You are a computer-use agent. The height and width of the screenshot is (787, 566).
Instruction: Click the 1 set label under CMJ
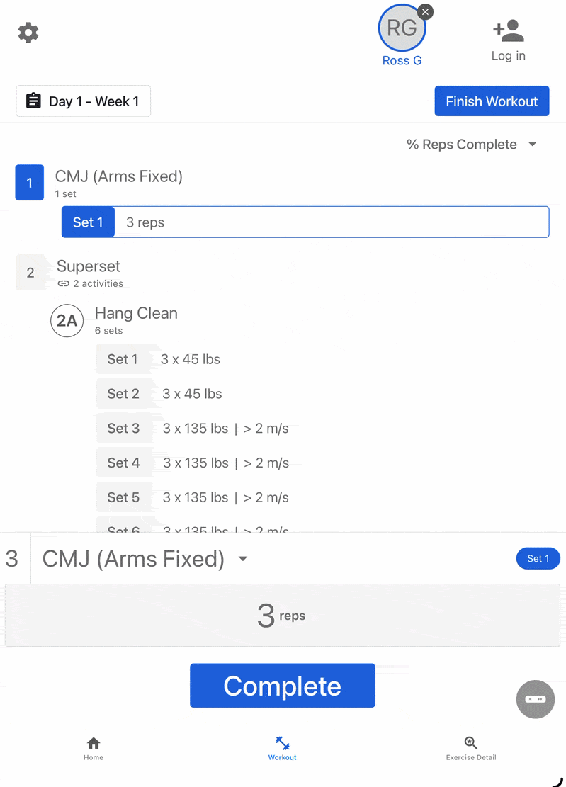(x=66, y=193)
